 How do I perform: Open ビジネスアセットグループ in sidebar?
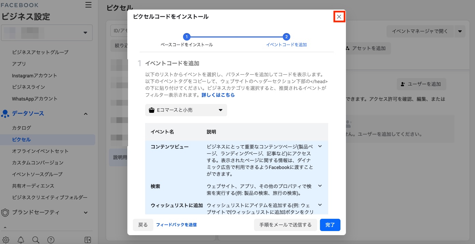pos(40,52)
